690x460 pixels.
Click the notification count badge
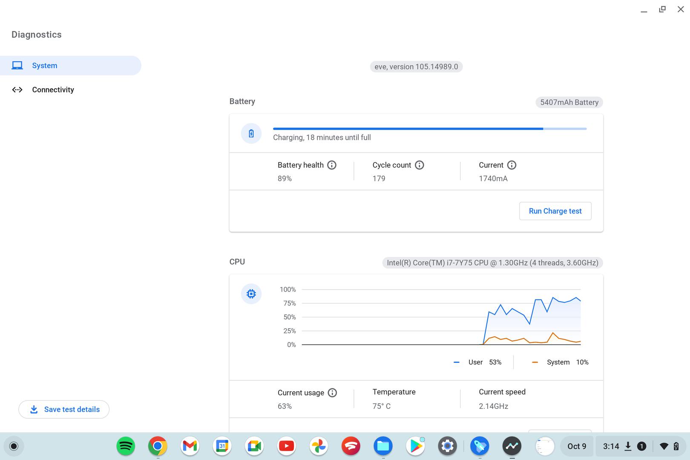pos(641,446)
